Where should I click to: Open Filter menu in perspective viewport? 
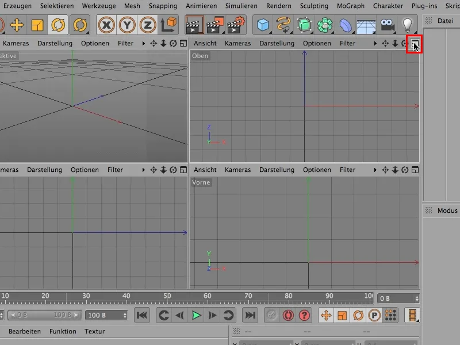point(125,44)
